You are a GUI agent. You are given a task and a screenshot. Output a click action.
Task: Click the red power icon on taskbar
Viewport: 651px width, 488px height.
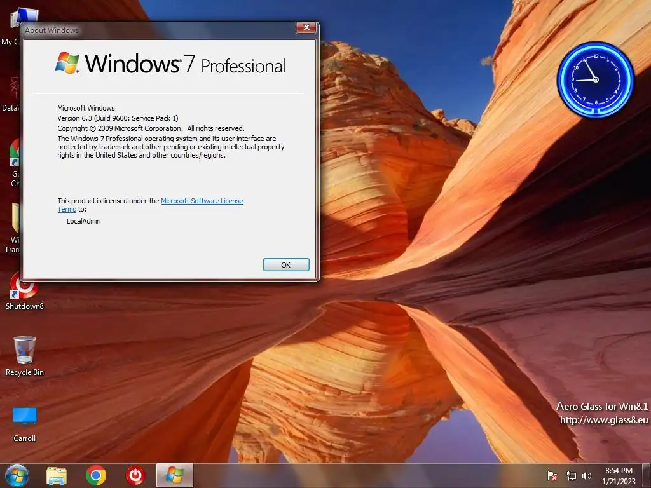[x=135, y=475]
